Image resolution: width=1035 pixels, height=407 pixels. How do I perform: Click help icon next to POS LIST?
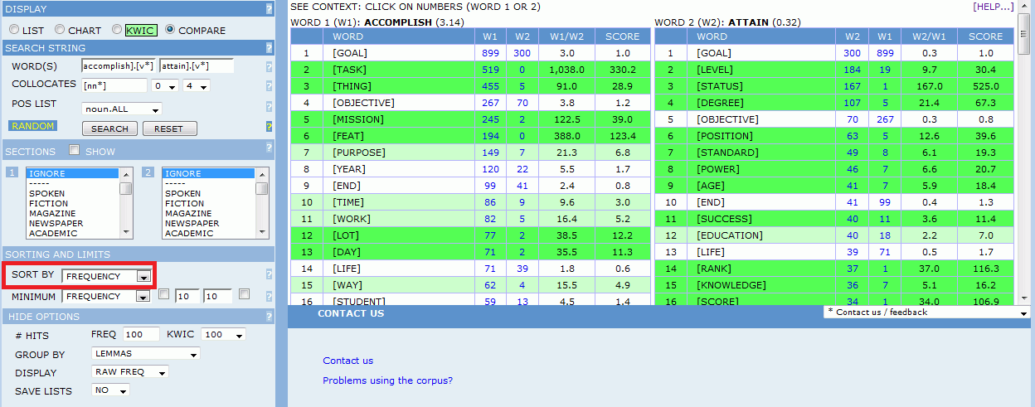coord(269,107)
